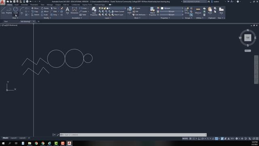Click Make Current layer button
The height and width of the screenshot is (146, 259).
click(118, 11)
